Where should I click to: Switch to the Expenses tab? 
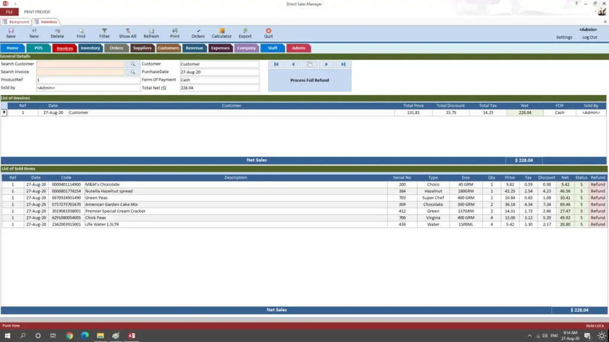click(x=220, y=48)
